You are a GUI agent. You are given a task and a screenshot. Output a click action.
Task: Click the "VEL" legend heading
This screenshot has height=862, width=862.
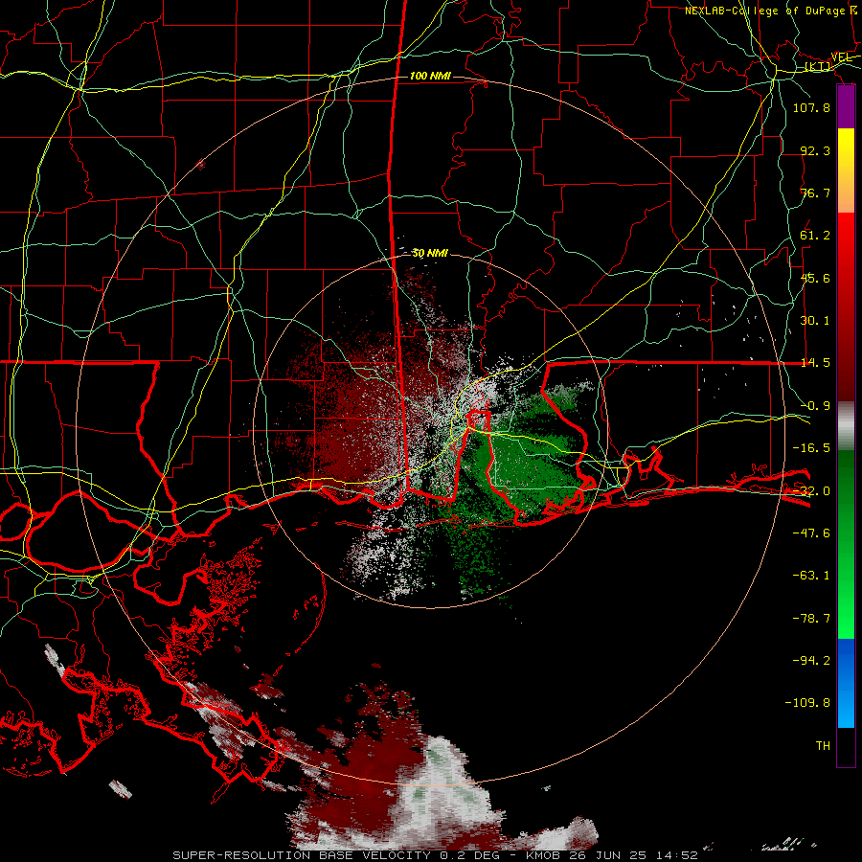(x=841, y=57)
